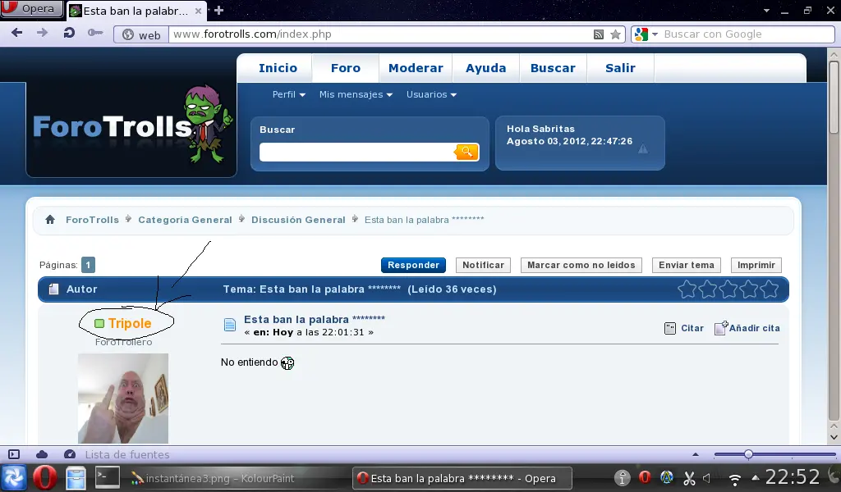Image resolution: width=841 pixels, height=492 pixels.
Task: Click the warning triangle in greeting box
Action: pyautogui.click(x=642, y=149)
